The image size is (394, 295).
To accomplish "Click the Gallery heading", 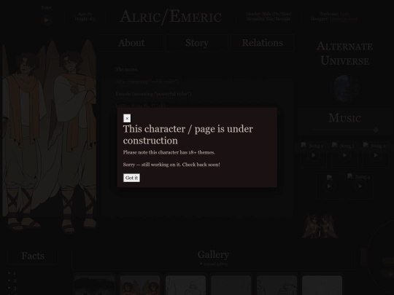I will tap(213, 255).
